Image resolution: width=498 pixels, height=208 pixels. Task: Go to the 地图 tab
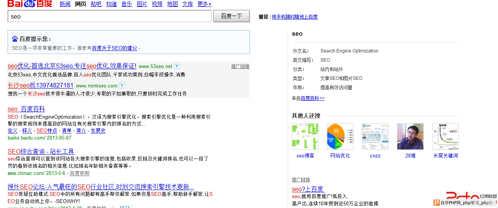tap(172, 4)
